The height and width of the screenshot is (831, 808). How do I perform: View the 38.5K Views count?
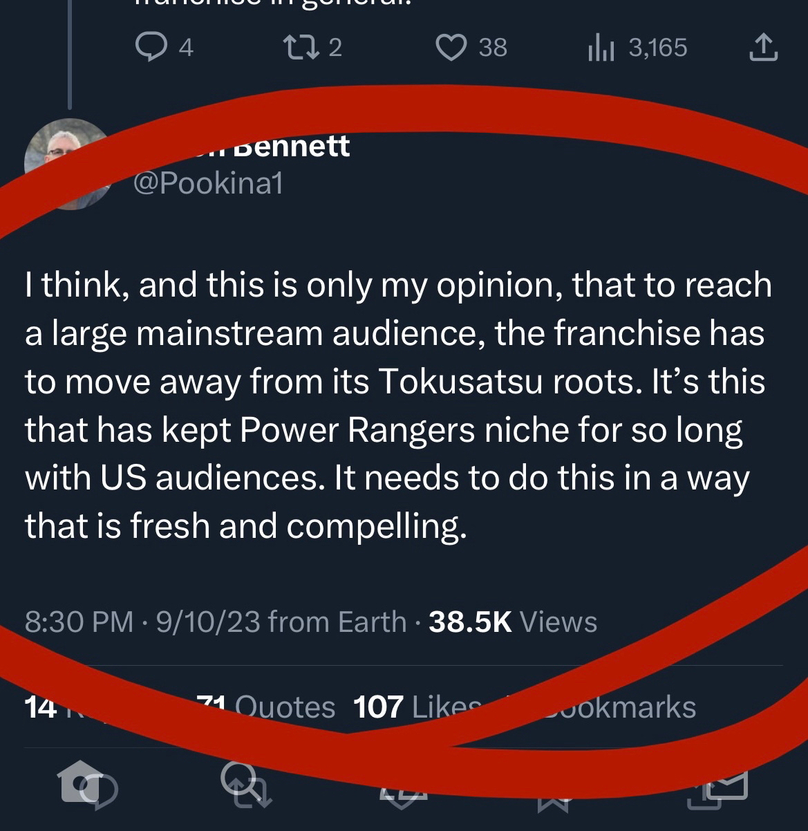pos(512,622)
